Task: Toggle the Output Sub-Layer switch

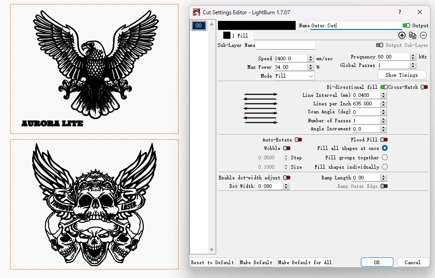Action: [380, 45]
